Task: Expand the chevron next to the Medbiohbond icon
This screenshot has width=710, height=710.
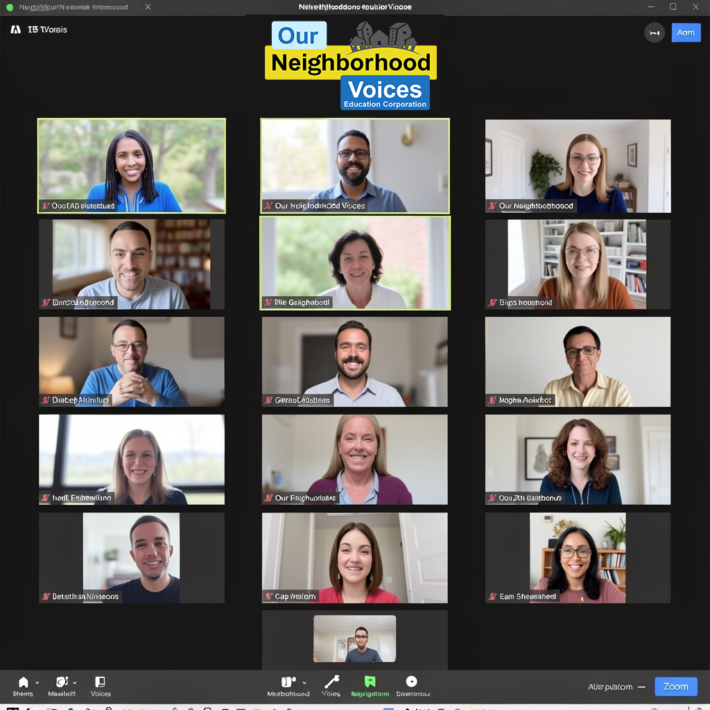Action: (x=304, y=682)
